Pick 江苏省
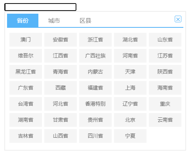The height and width of the screenshot is (153, 190). click(165, 56)
